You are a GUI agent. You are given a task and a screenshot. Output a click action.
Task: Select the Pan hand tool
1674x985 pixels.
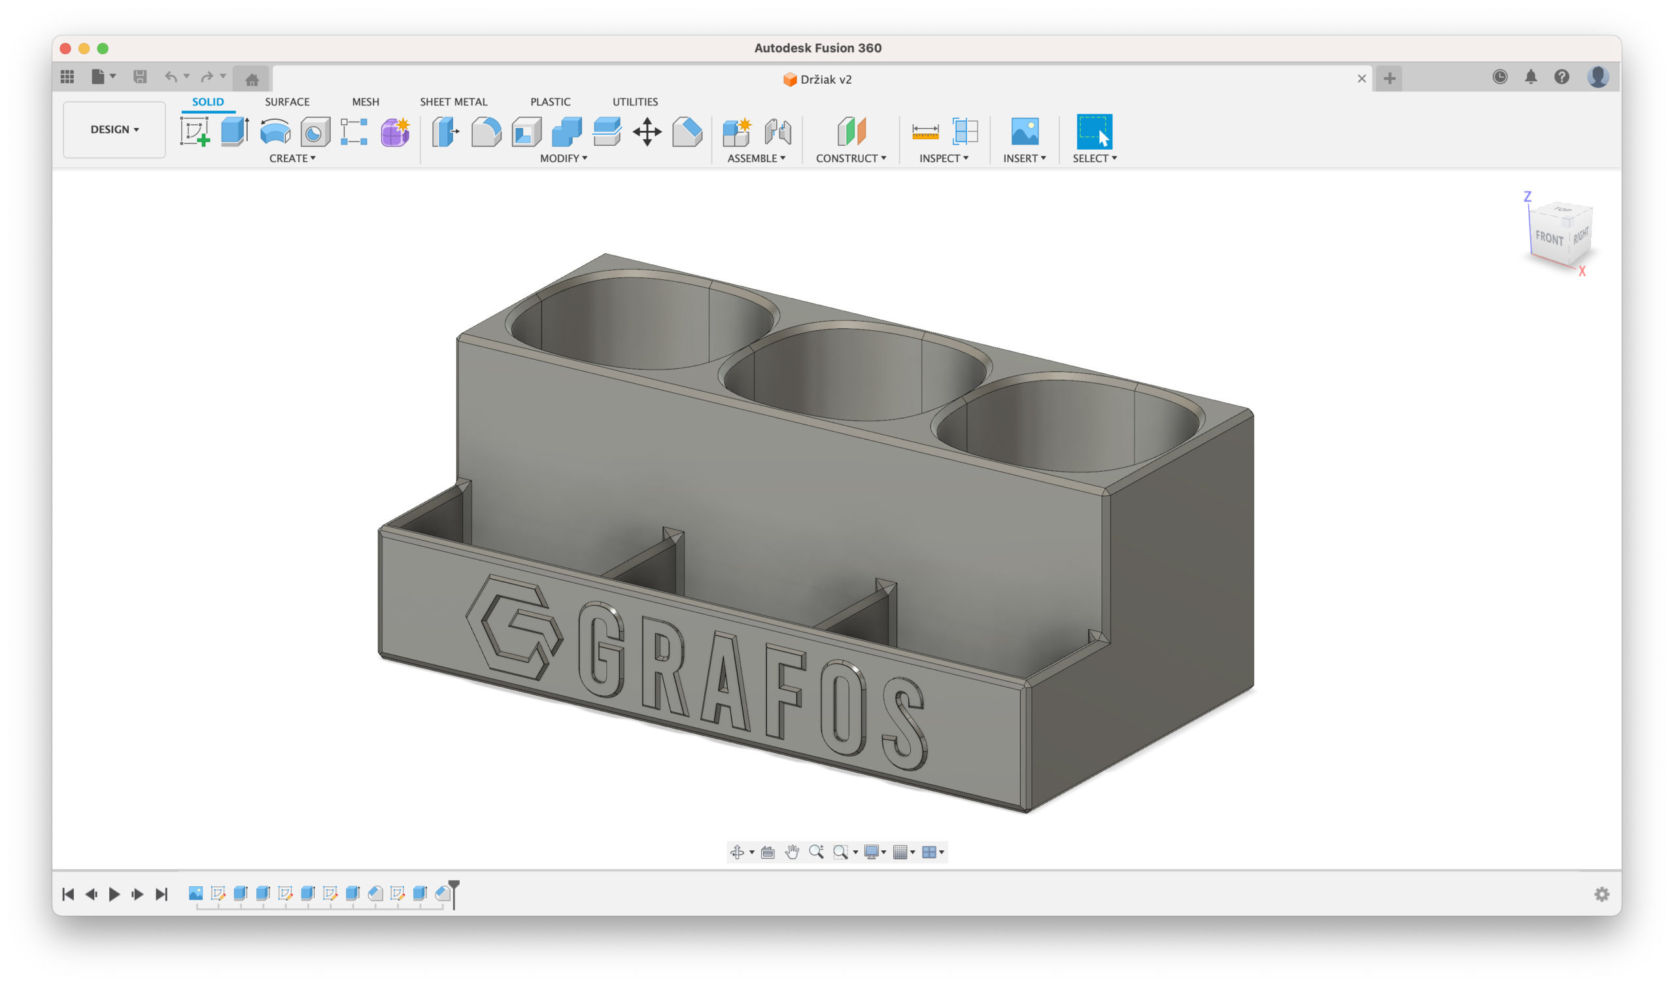pyautogui.click(x=792, y=852)
